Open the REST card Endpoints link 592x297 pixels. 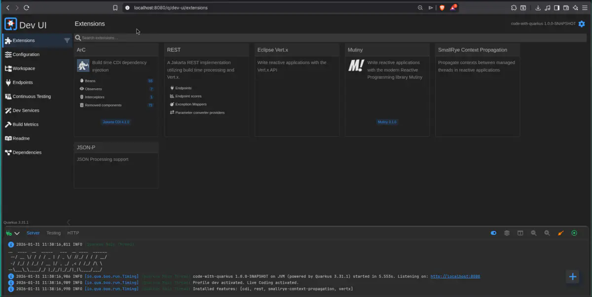click(x=184, y=88)
